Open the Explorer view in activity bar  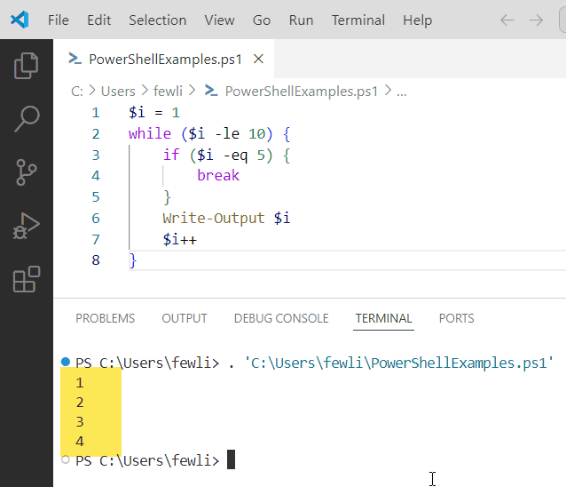[x=27, y=65]
